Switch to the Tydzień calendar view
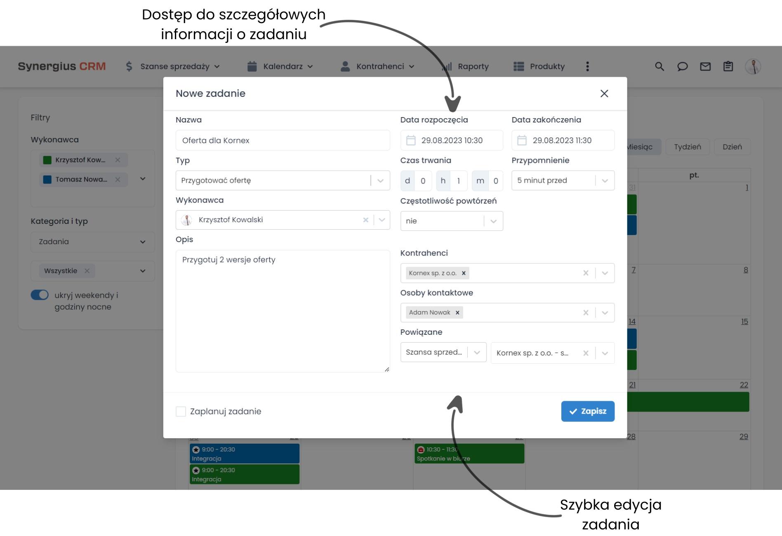The width and height of the screenshot is (782, 536). pyautogui.click(x=688, y=147)
